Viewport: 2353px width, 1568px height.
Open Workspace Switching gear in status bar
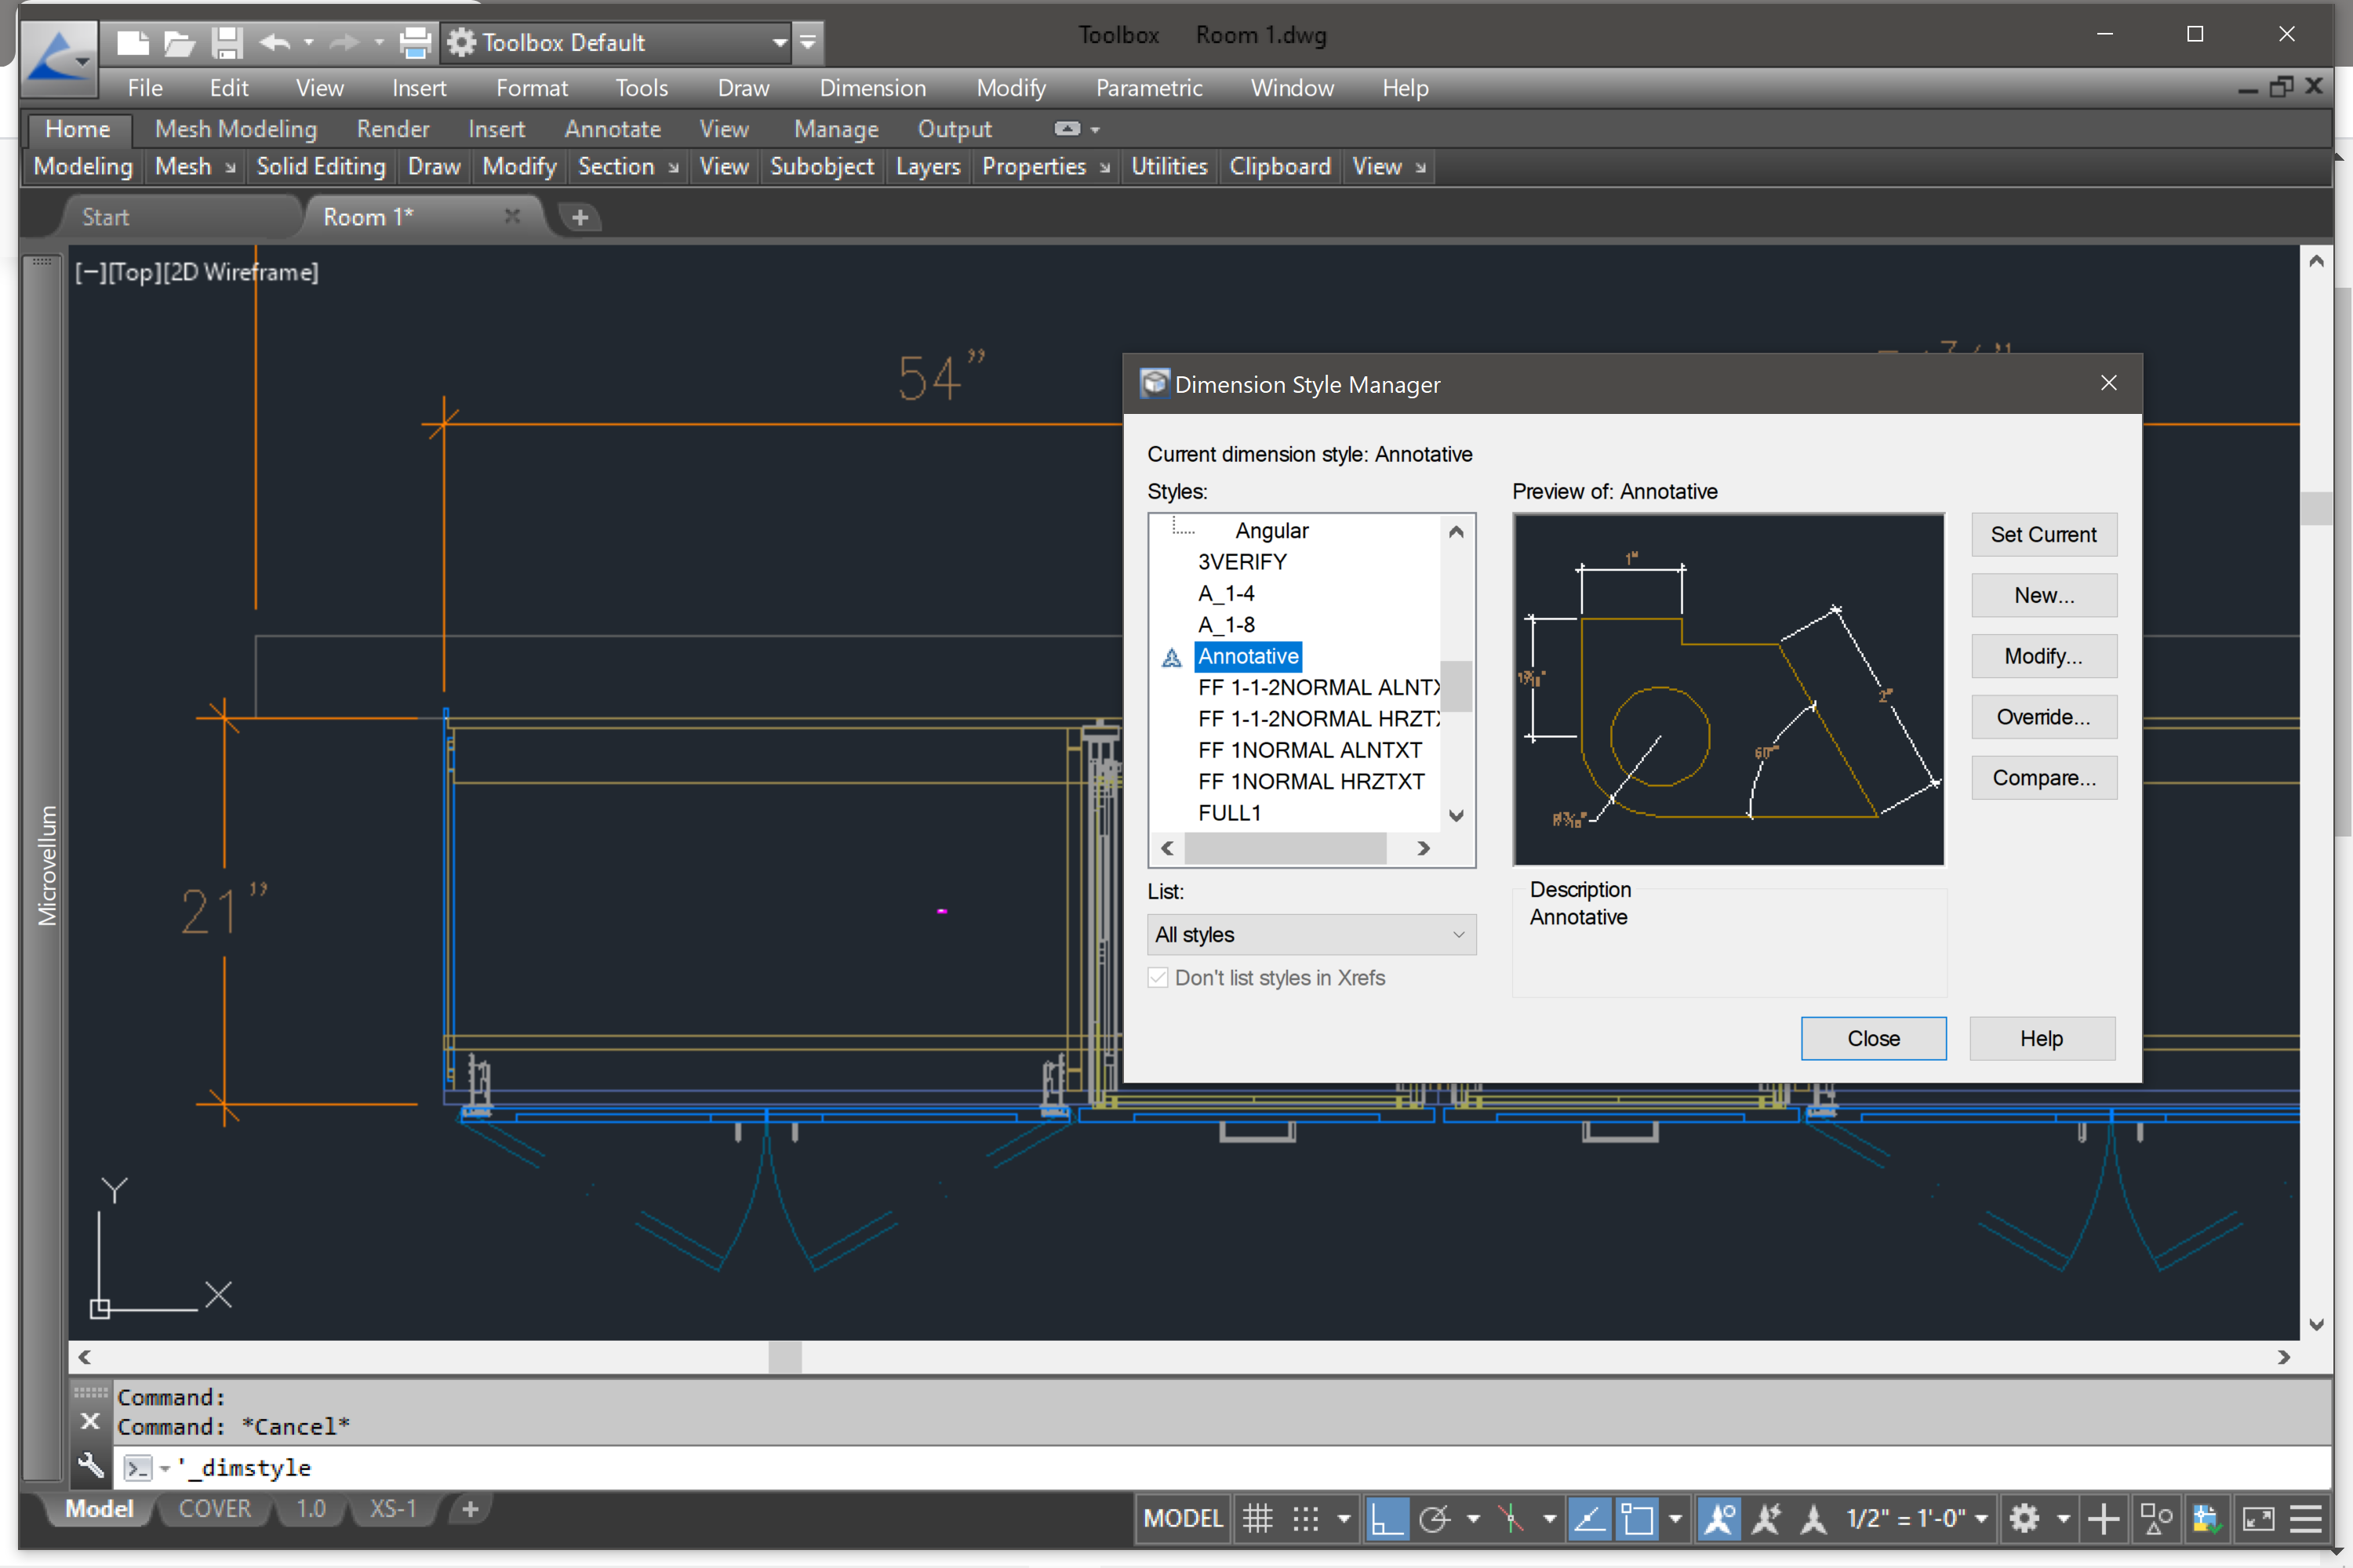click(2024, 1518)
